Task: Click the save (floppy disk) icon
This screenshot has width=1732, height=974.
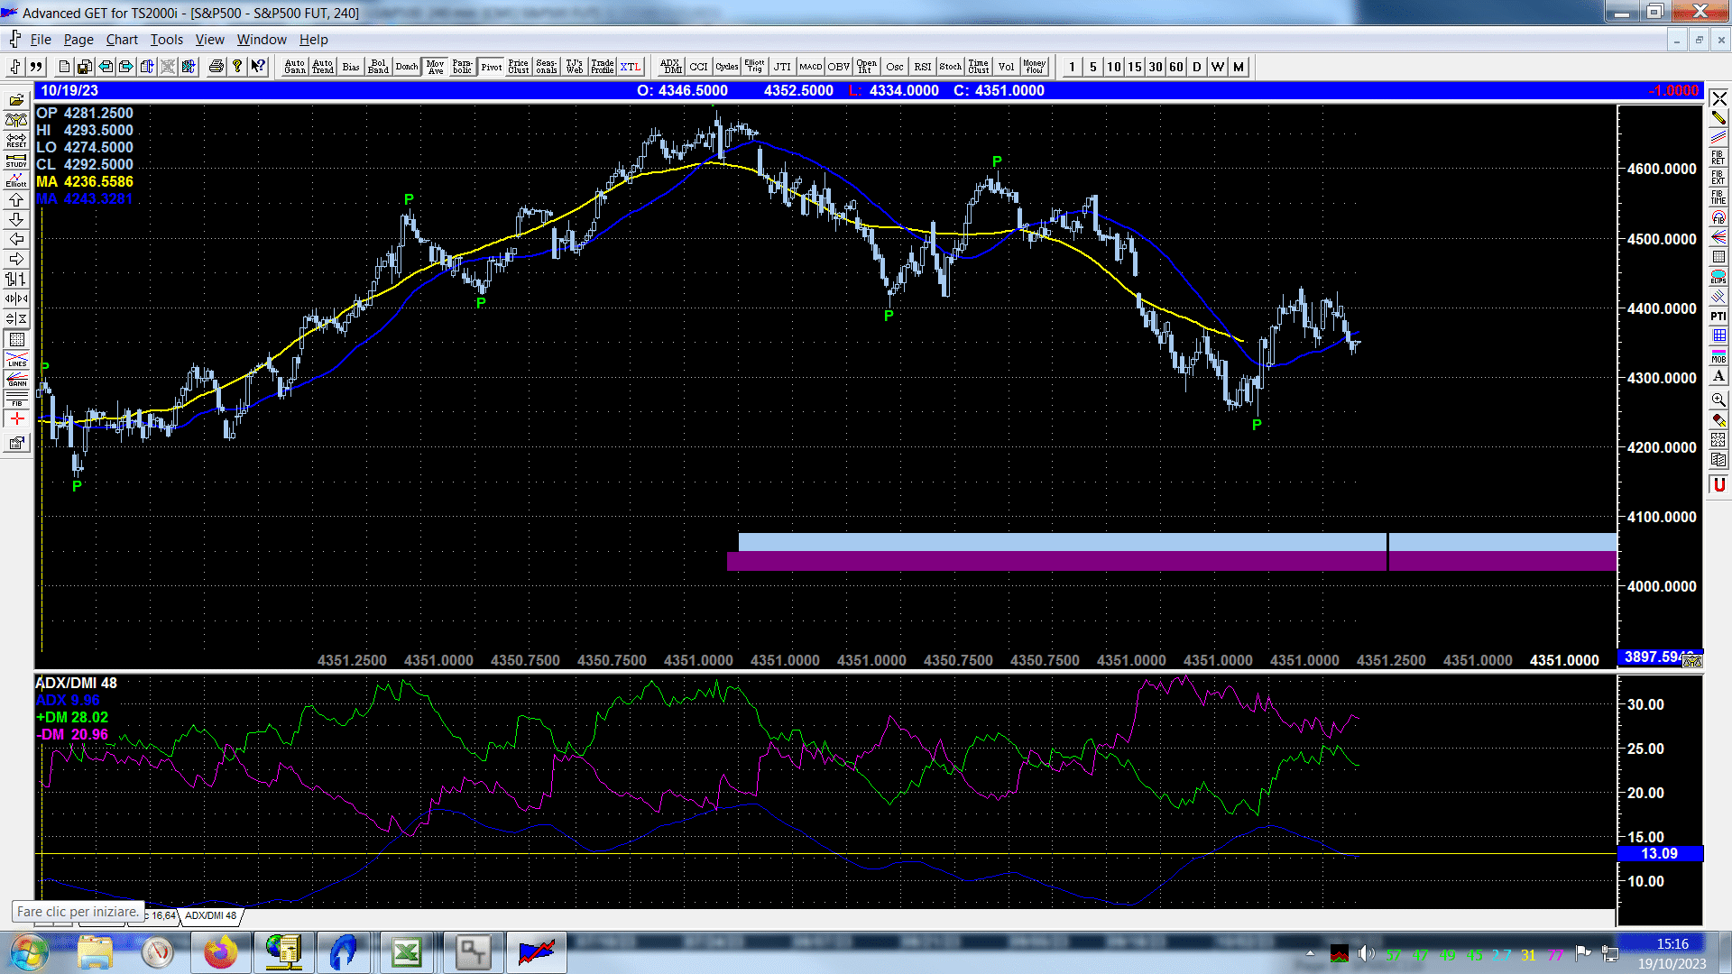Action: click(85, 67)
